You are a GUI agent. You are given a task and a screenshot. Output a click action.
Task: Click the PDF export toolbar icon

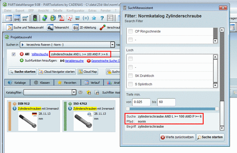[61, 18]
